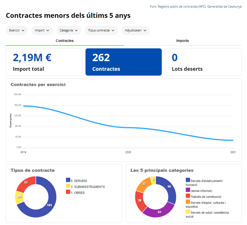247x225 pixels.
Task: Click the blue Serveis d'ensenyament i formació swatch
Action: (188, 180)
